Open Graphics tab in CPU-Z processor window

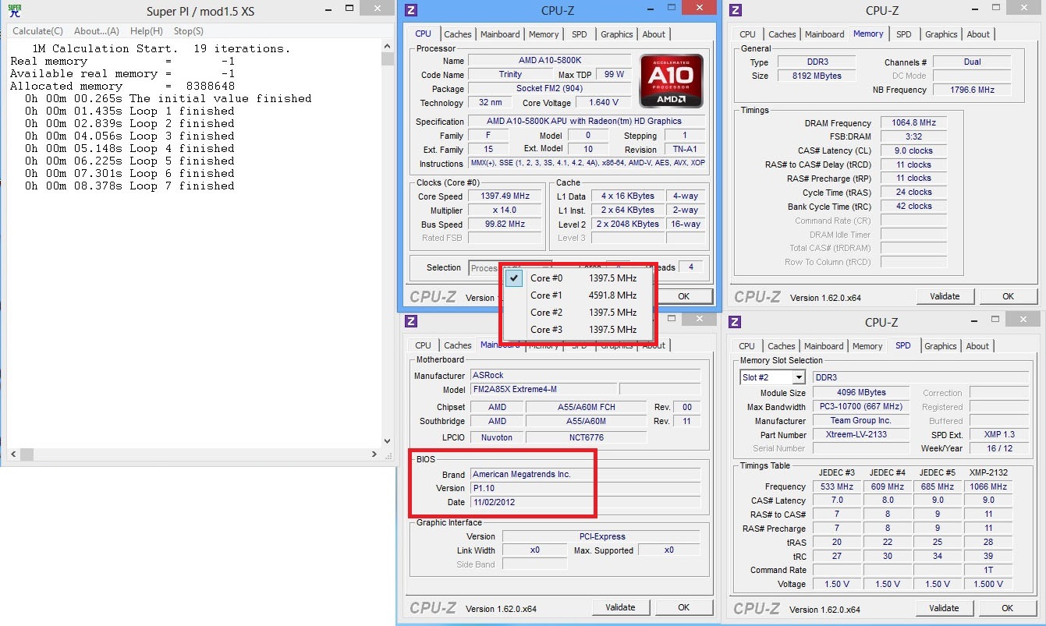pyautogui.click(x=617, y=34)
